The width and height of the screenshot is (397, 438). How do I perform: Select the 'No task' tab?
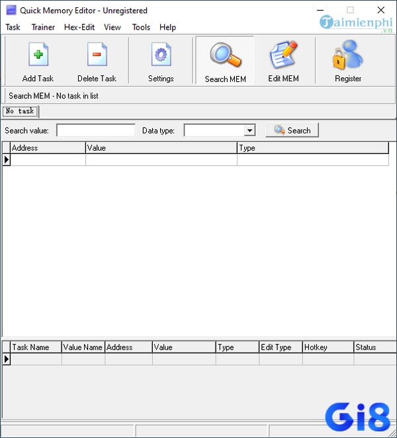click(x=20, y=111)
